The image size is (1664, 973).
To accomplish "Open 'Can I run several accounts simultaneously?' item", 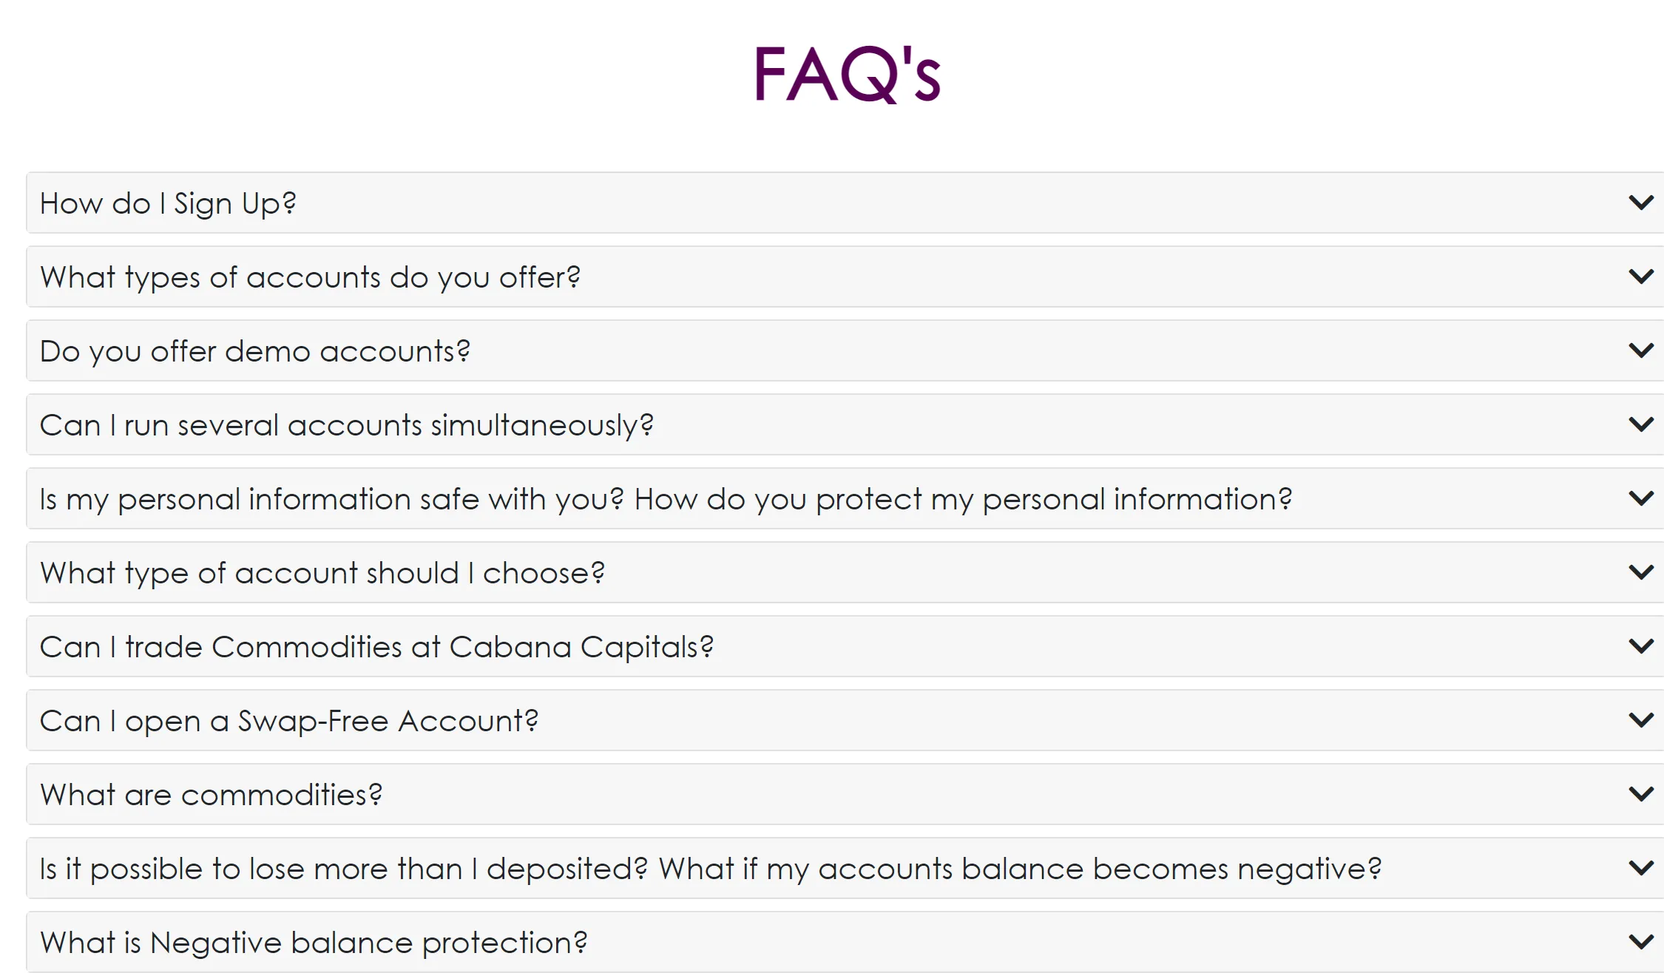I will [845, 424].
